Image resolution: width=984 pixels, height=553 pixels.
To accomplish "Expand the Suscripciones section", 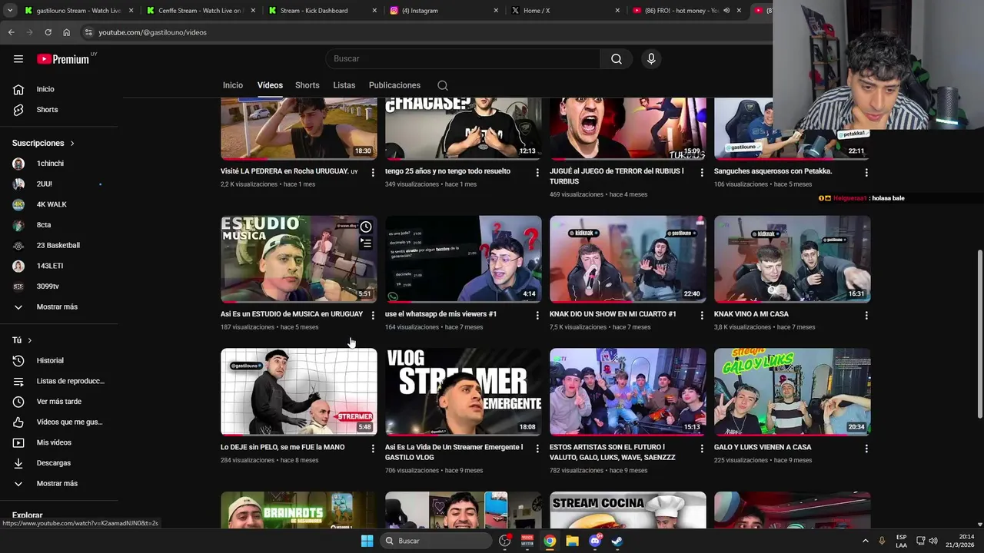I will tap(44, 143).
